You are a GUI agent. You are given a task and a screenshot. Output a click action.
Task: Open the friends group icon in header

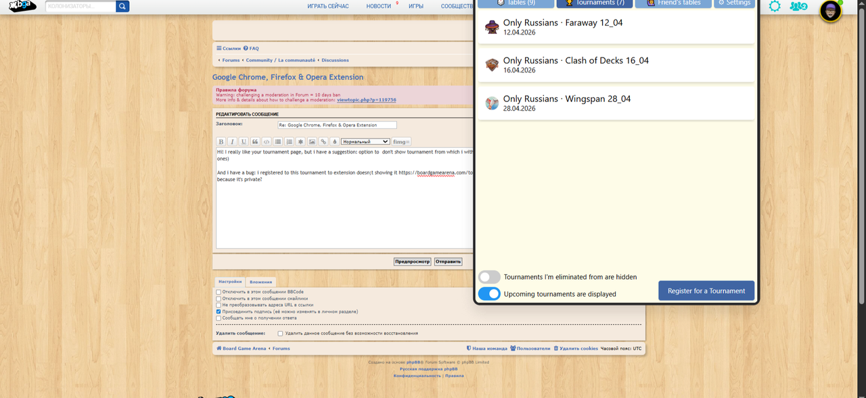pos(799,6)
